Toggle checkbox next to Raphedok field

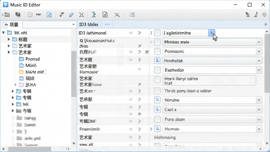click(x=157, y=70)
